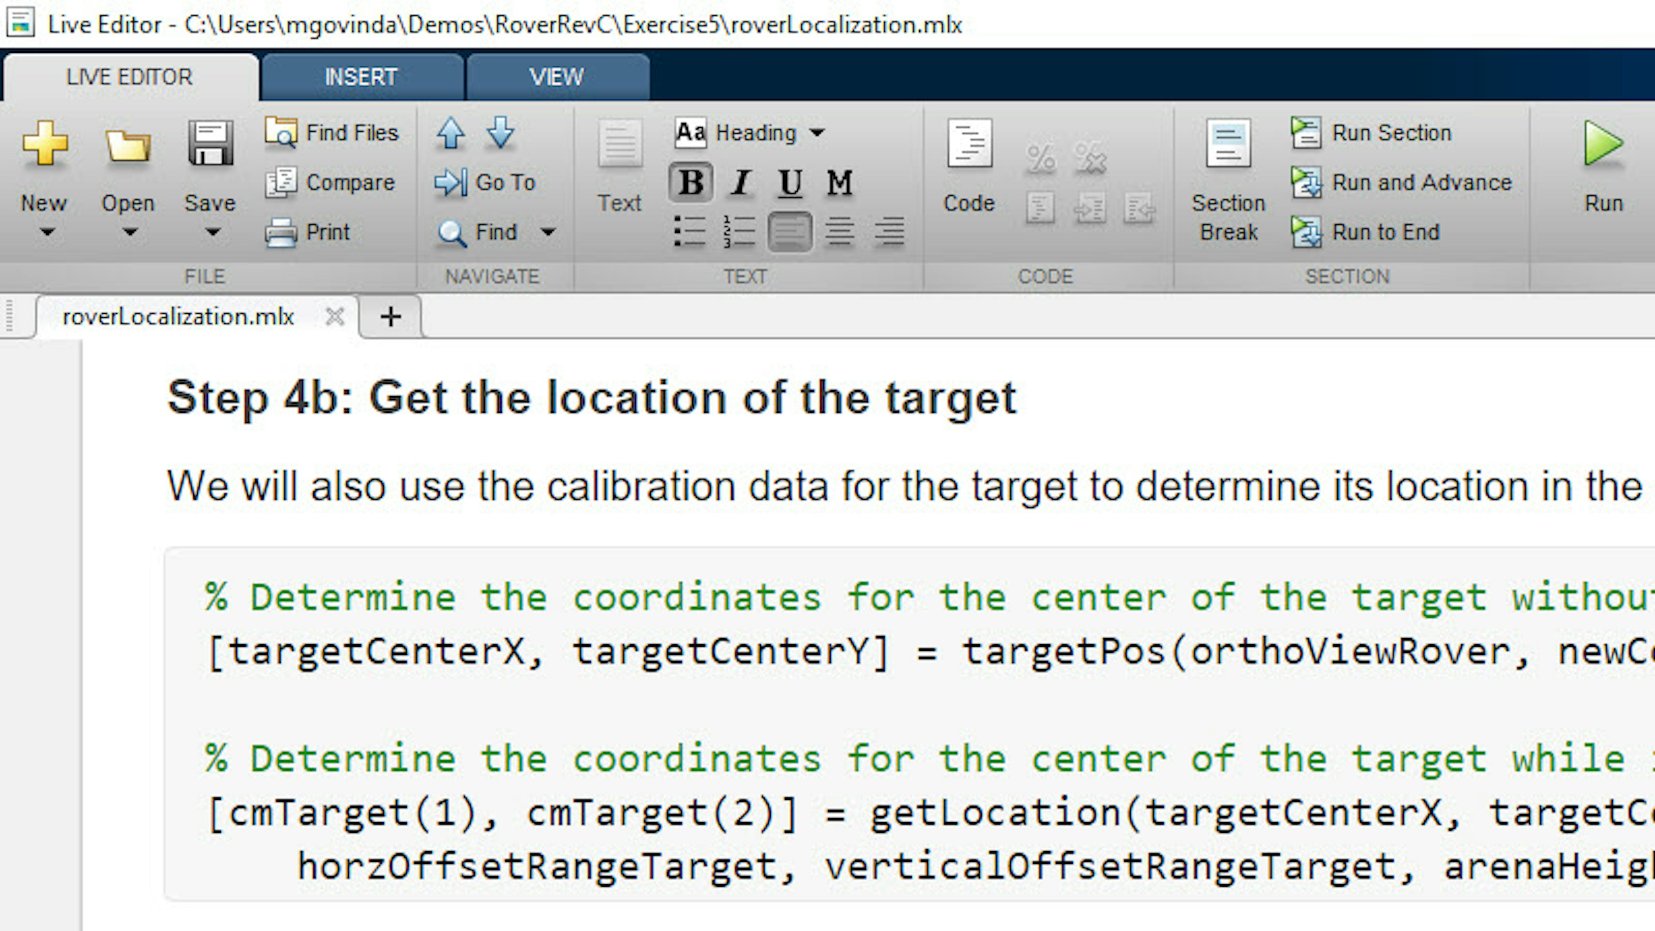Screen dimensions: 1655x931
Task: Add a new document tab with plus
Action: point(391,317)
